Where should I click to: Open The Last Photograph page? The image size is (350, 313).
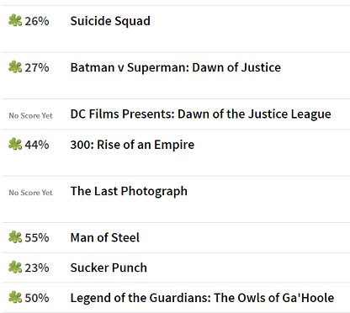coord(129,192)
